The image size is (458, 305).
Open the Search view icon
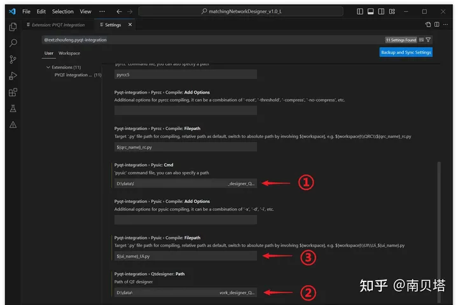tap(13, 43)
